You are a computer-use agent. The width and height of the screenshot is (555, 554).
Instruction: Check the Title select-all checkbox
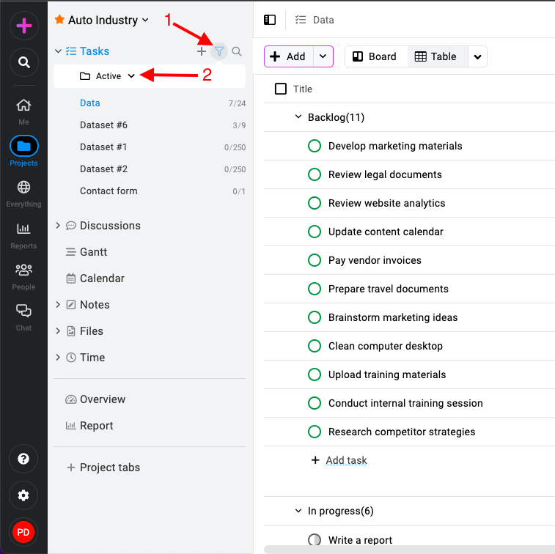point(281,89)
